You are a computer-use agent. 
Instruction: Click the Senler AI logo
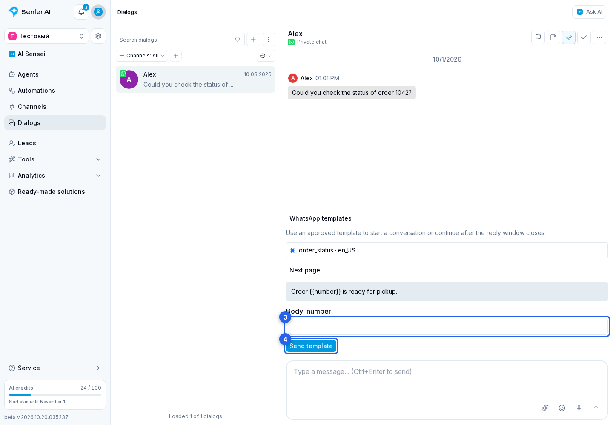29,12
